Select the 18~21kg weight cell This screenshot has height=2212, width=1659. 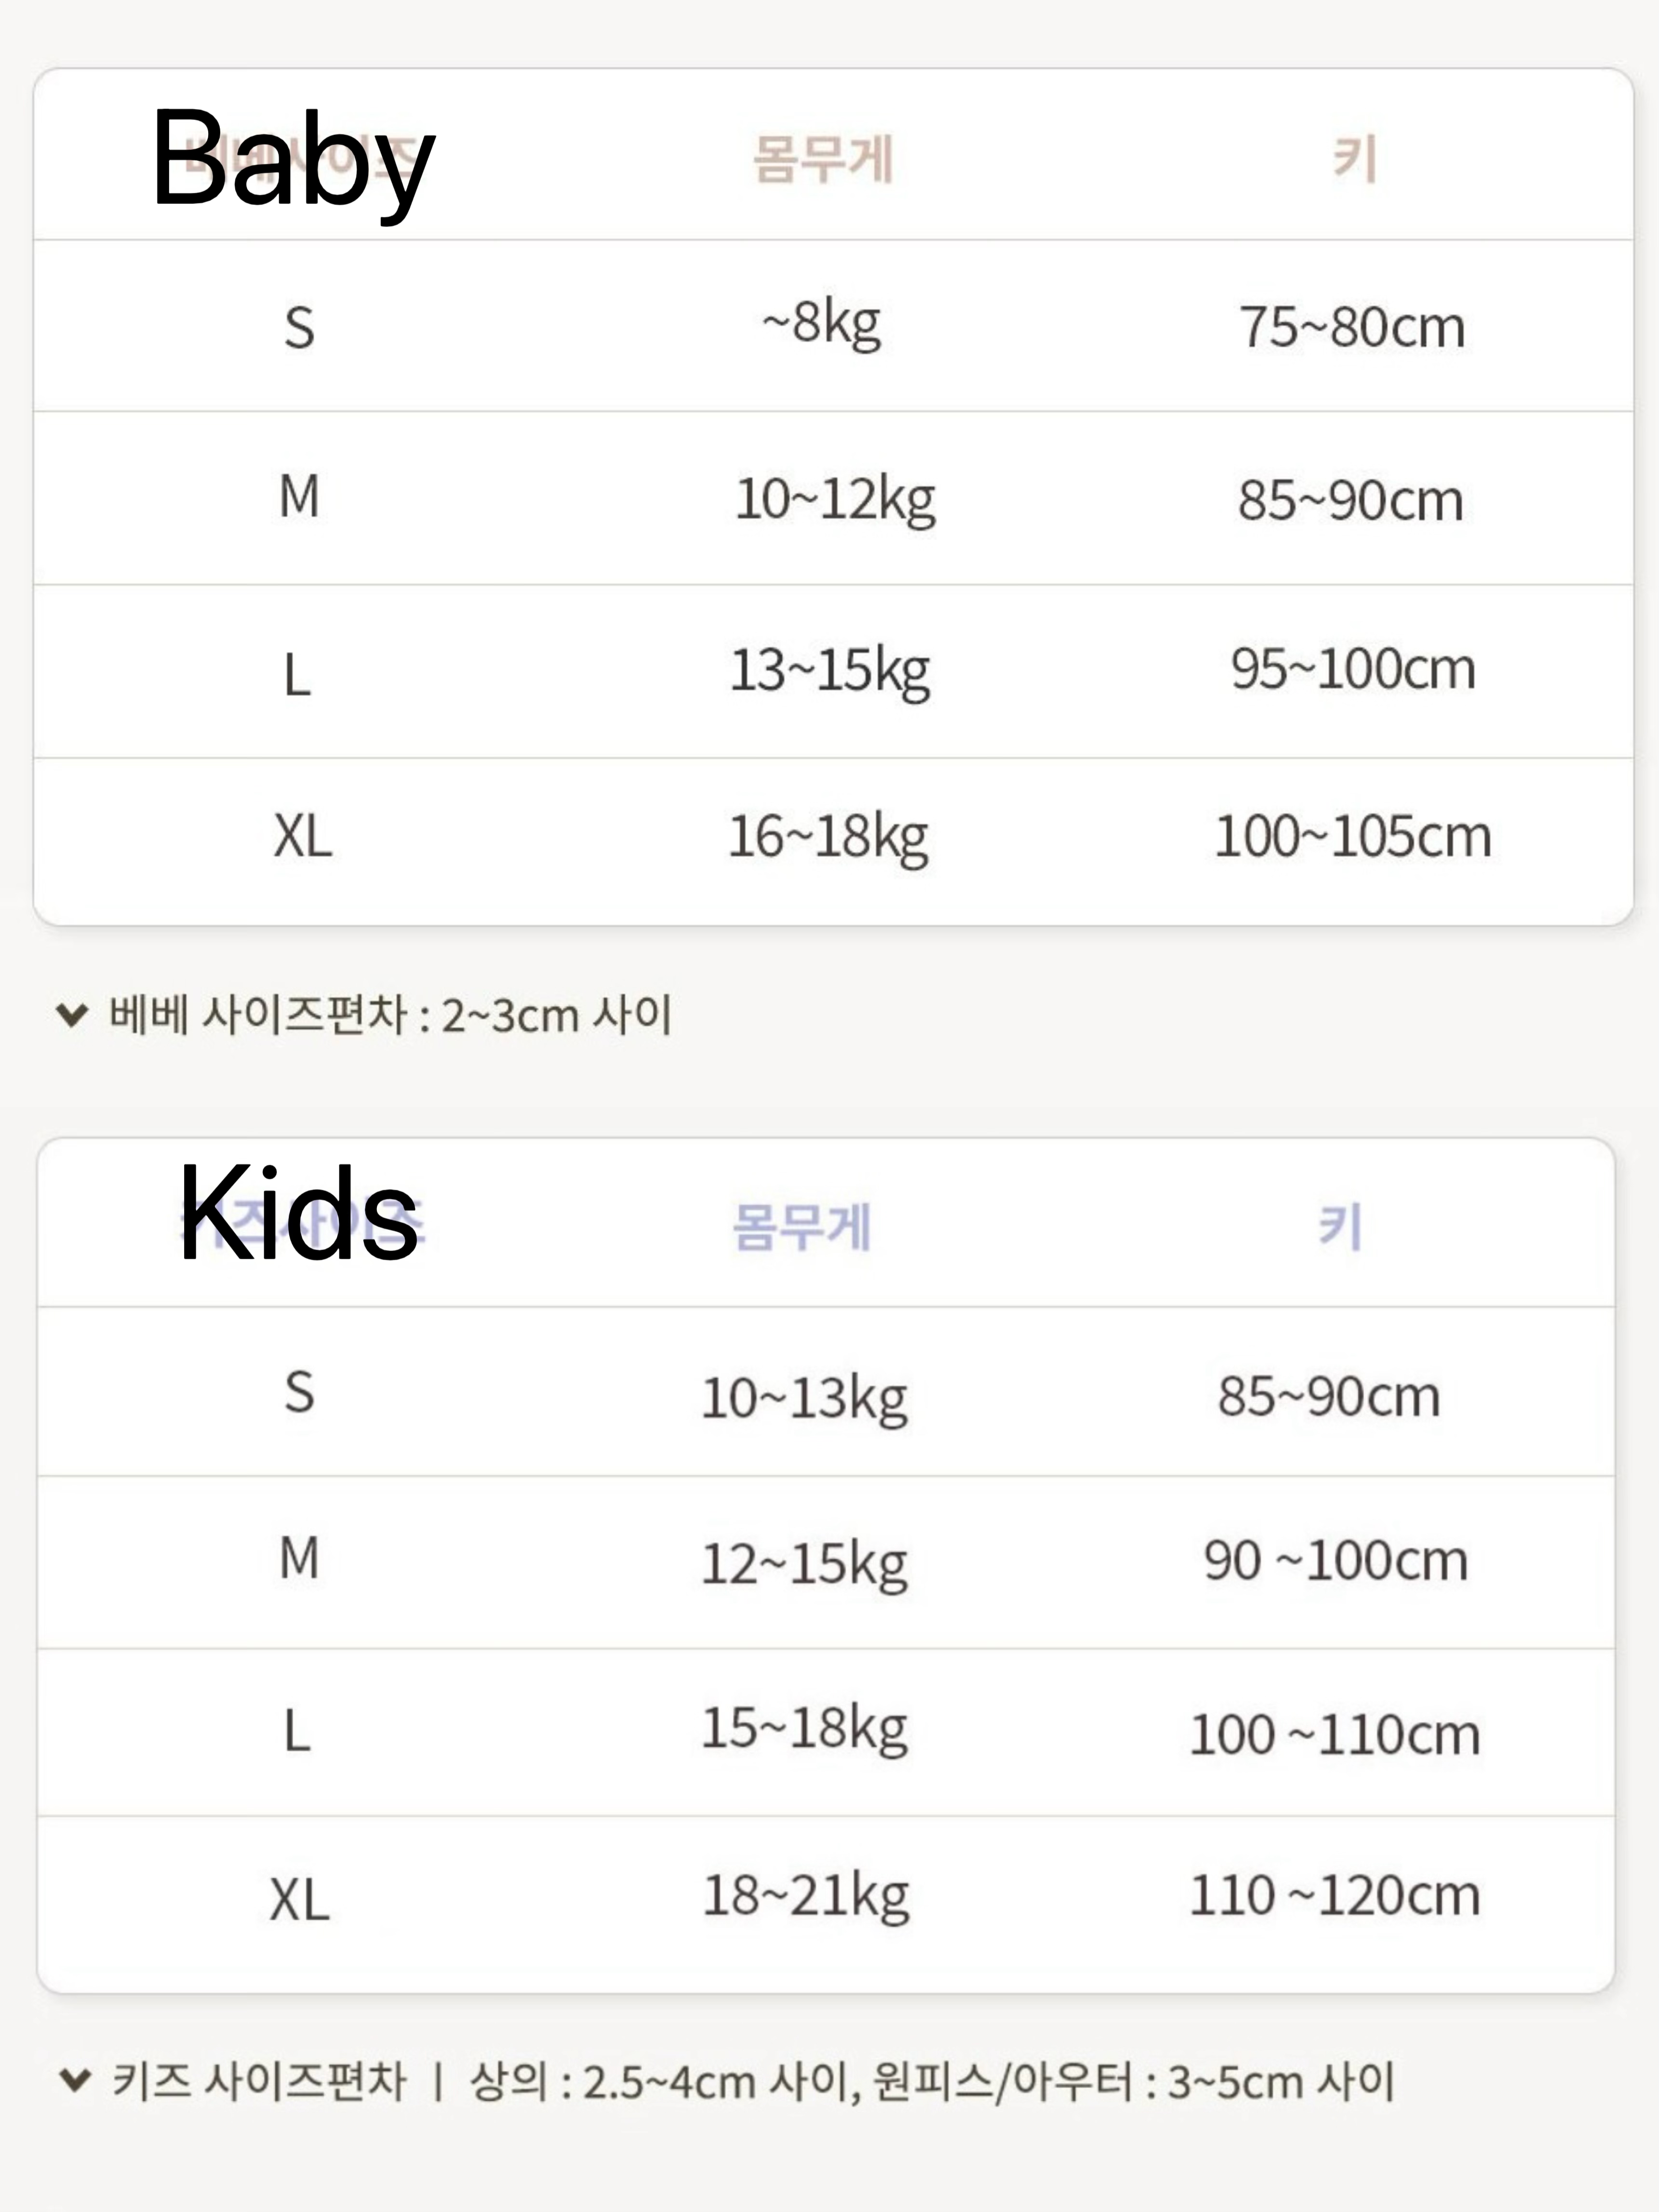coord(806,1895)
